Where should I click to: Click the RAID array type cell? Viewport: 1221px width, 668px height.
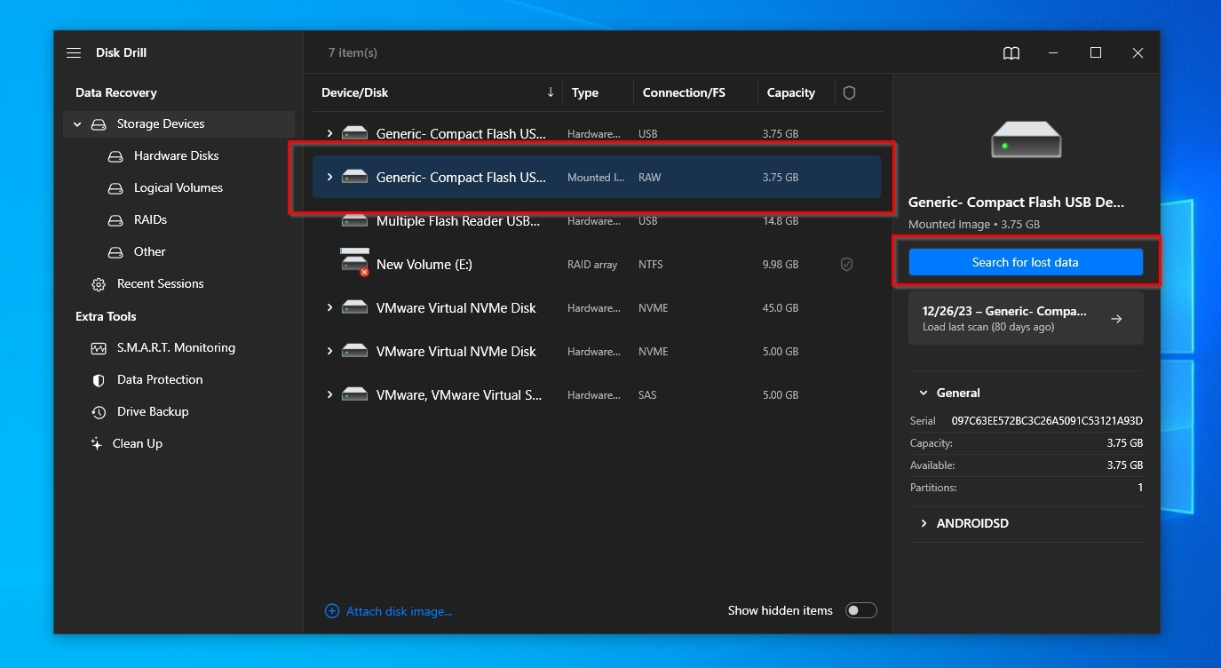[592, 265]
